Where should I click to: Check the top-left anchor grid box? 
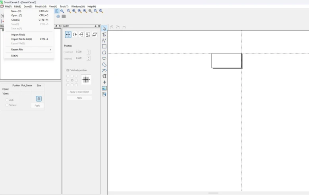coord(68,76)
